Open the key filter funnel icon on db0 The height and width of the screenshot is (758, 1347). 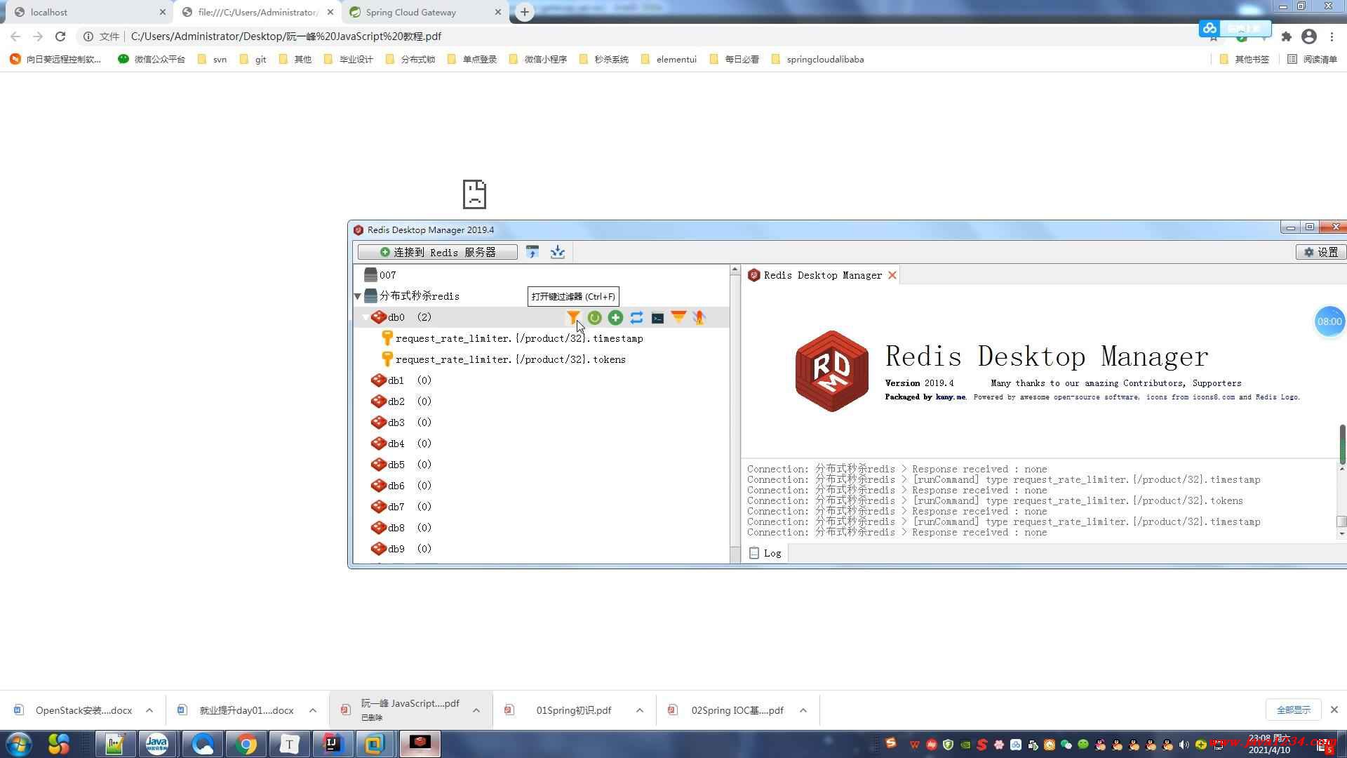(x=573, y=317)
